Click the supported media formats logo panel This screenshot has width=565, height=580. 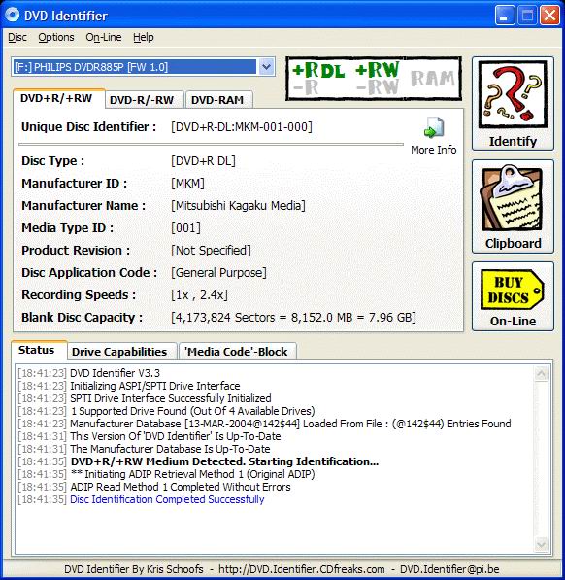click(x=374, y=79)
